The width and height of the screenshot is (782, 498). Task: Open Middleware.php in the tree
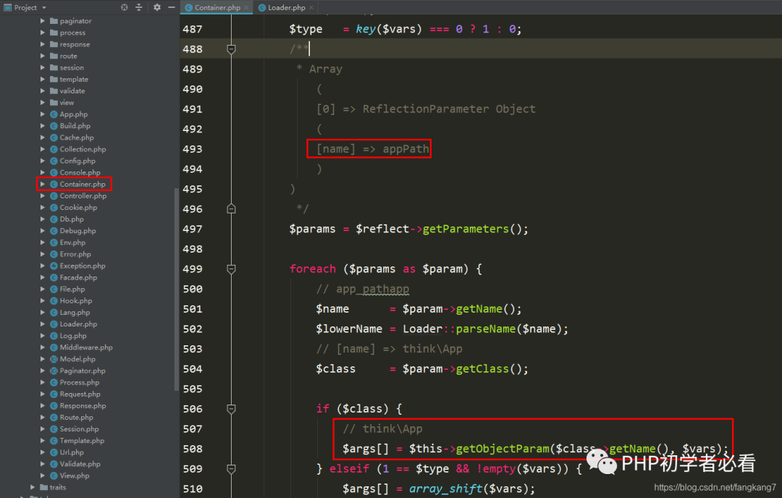(x=85, y=347)
